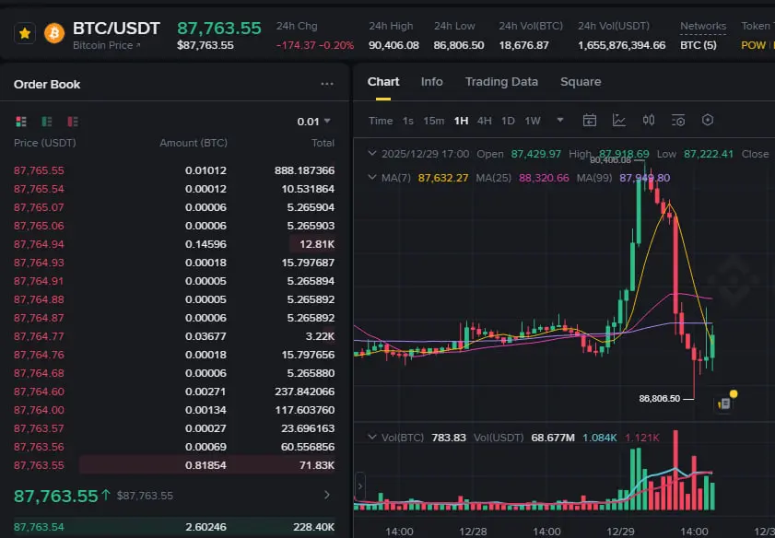
Task: Click sell order price 87,764.94
Action: [x=39, y=244]
